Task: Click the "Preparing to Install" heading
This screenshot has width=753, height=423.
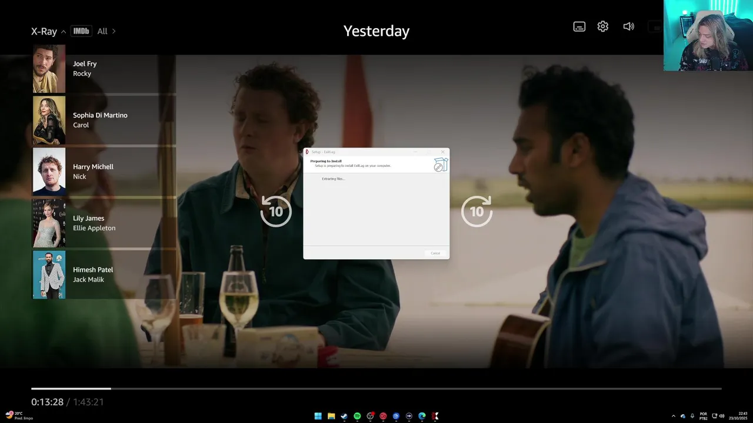Action: (326, 161)
